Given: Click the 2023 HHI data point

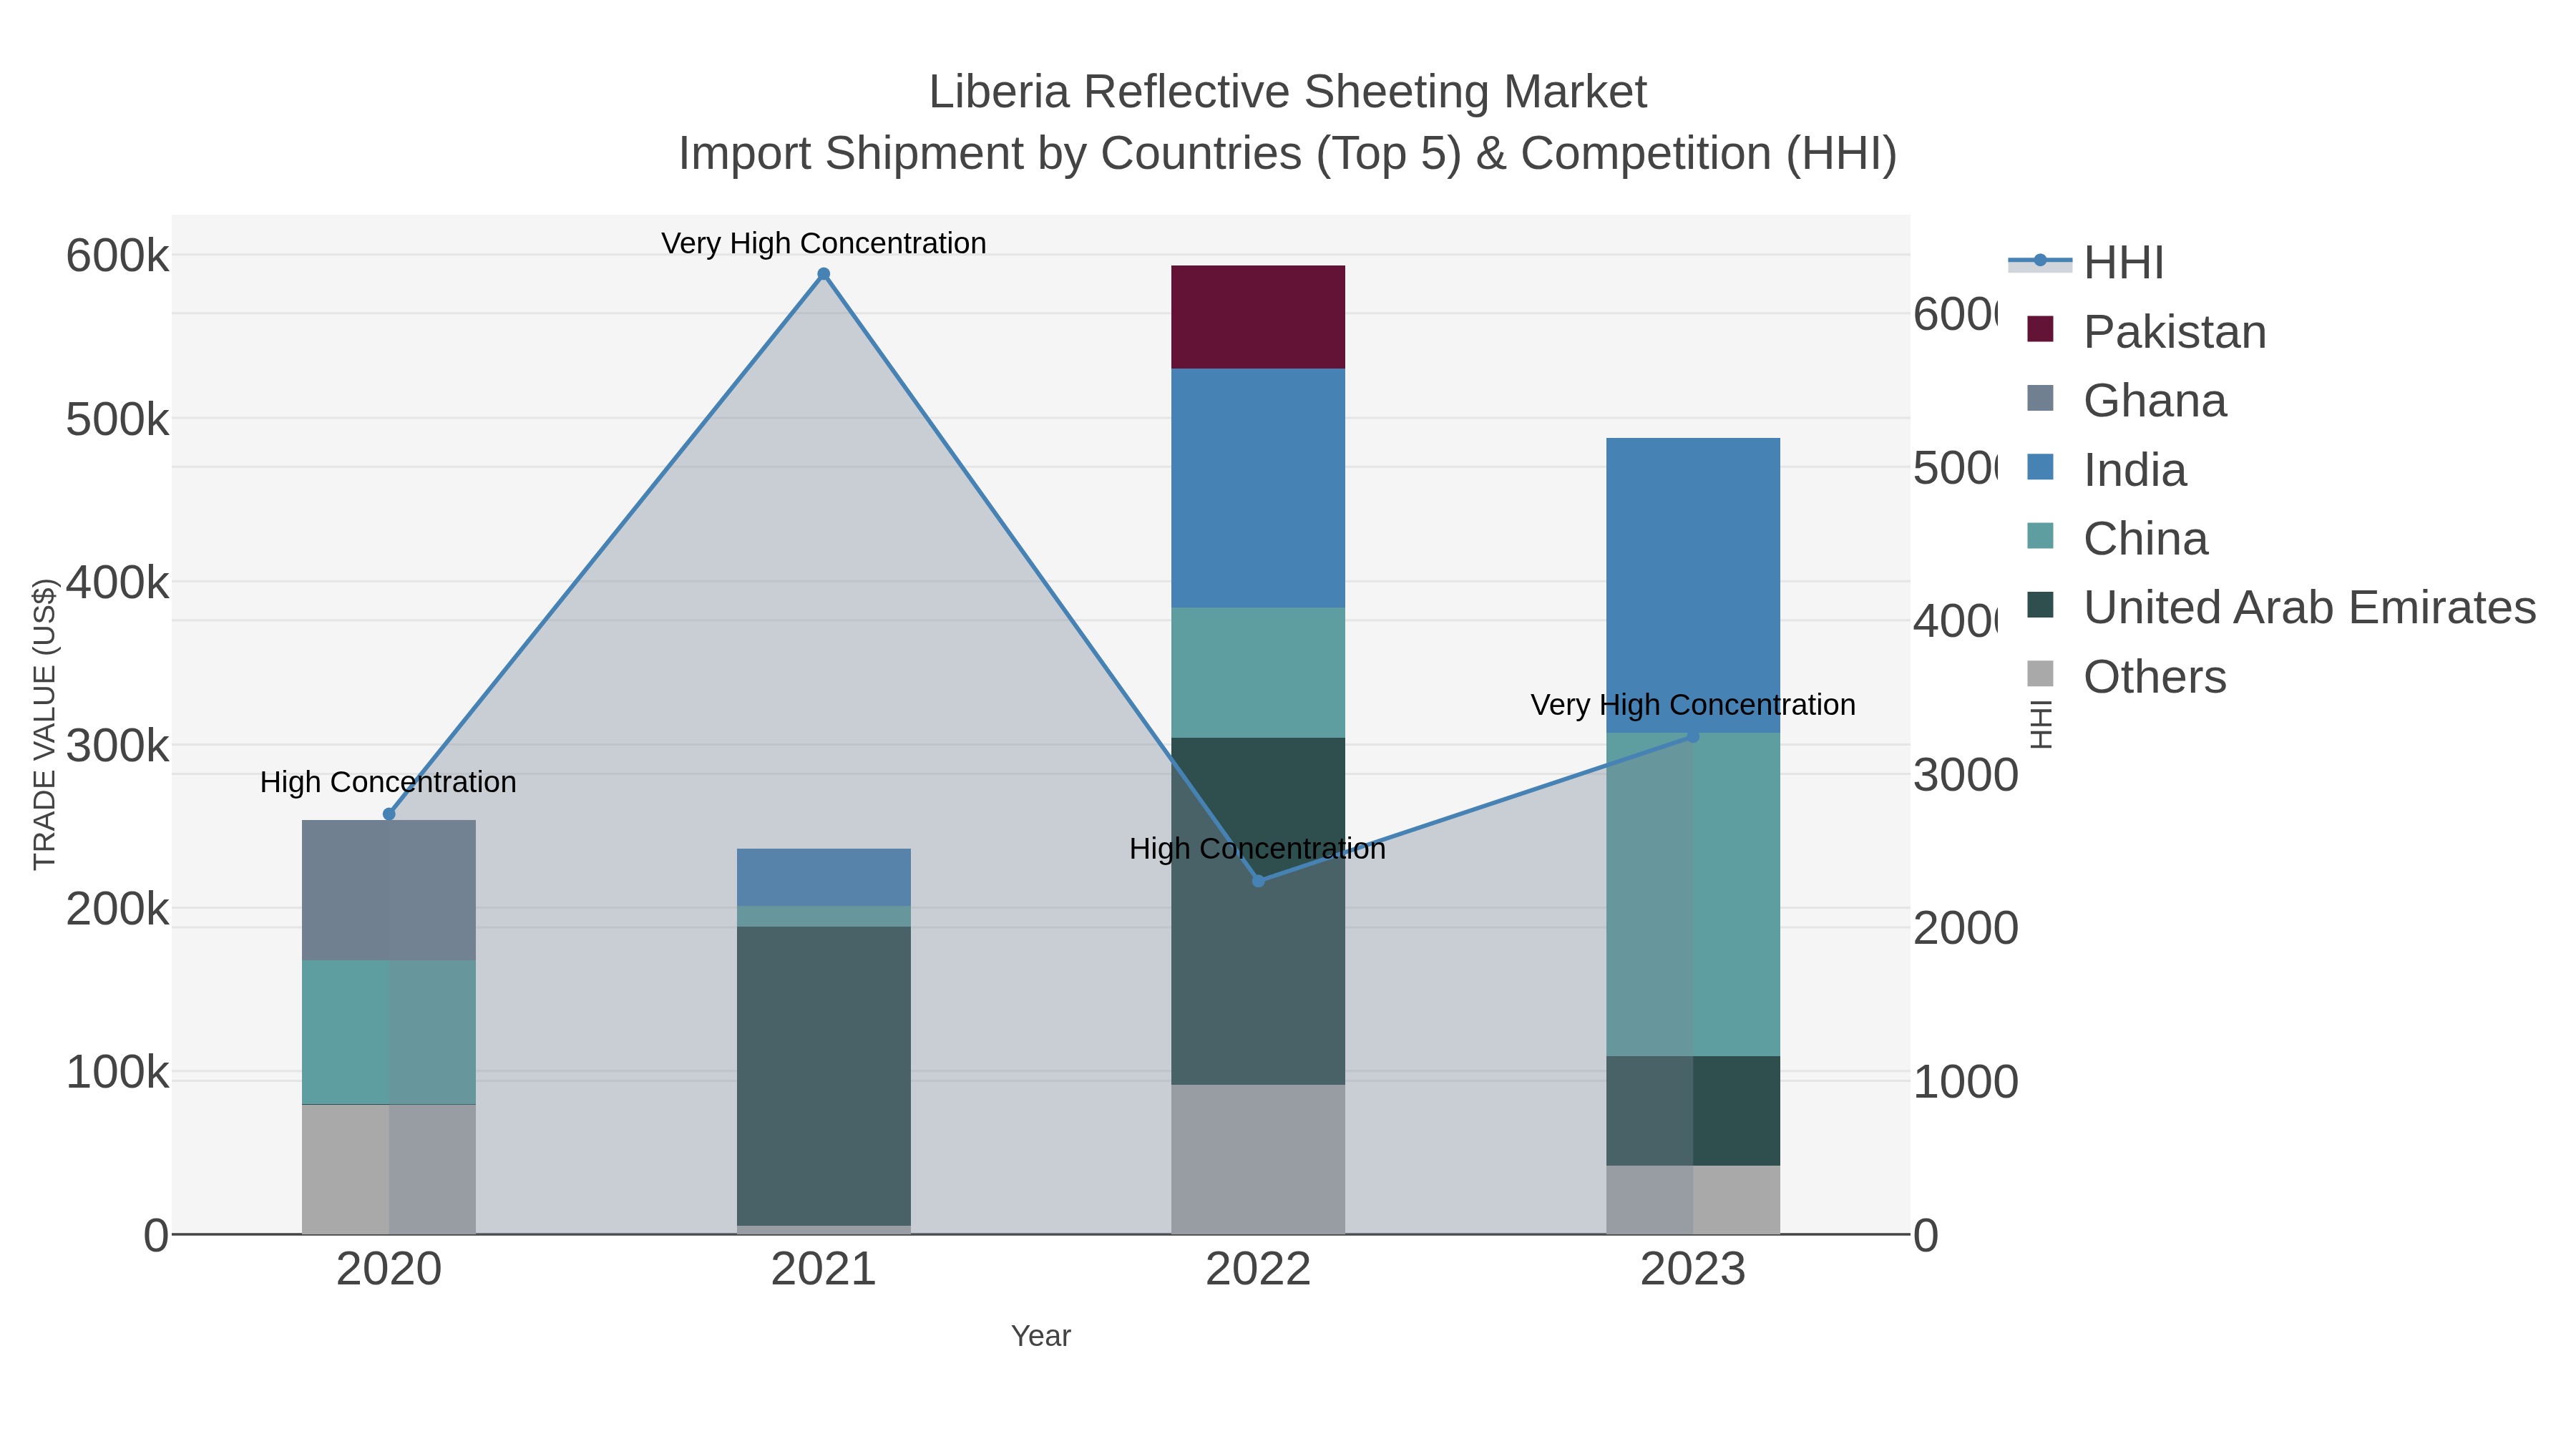Looking at the screenshot, I should [x=1693, y=736].
